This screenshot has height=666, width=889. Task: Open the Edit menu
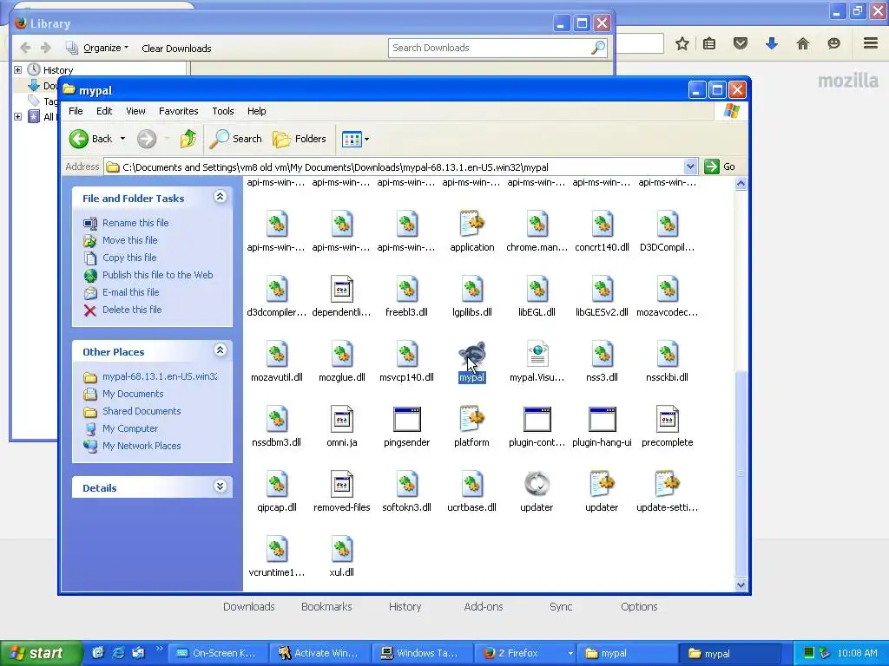[104, 111]
